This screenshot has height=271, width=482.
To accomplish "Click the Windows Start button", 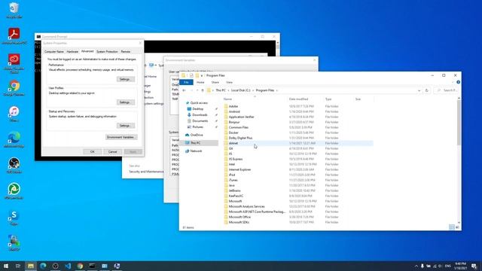I will pos(6,266).
